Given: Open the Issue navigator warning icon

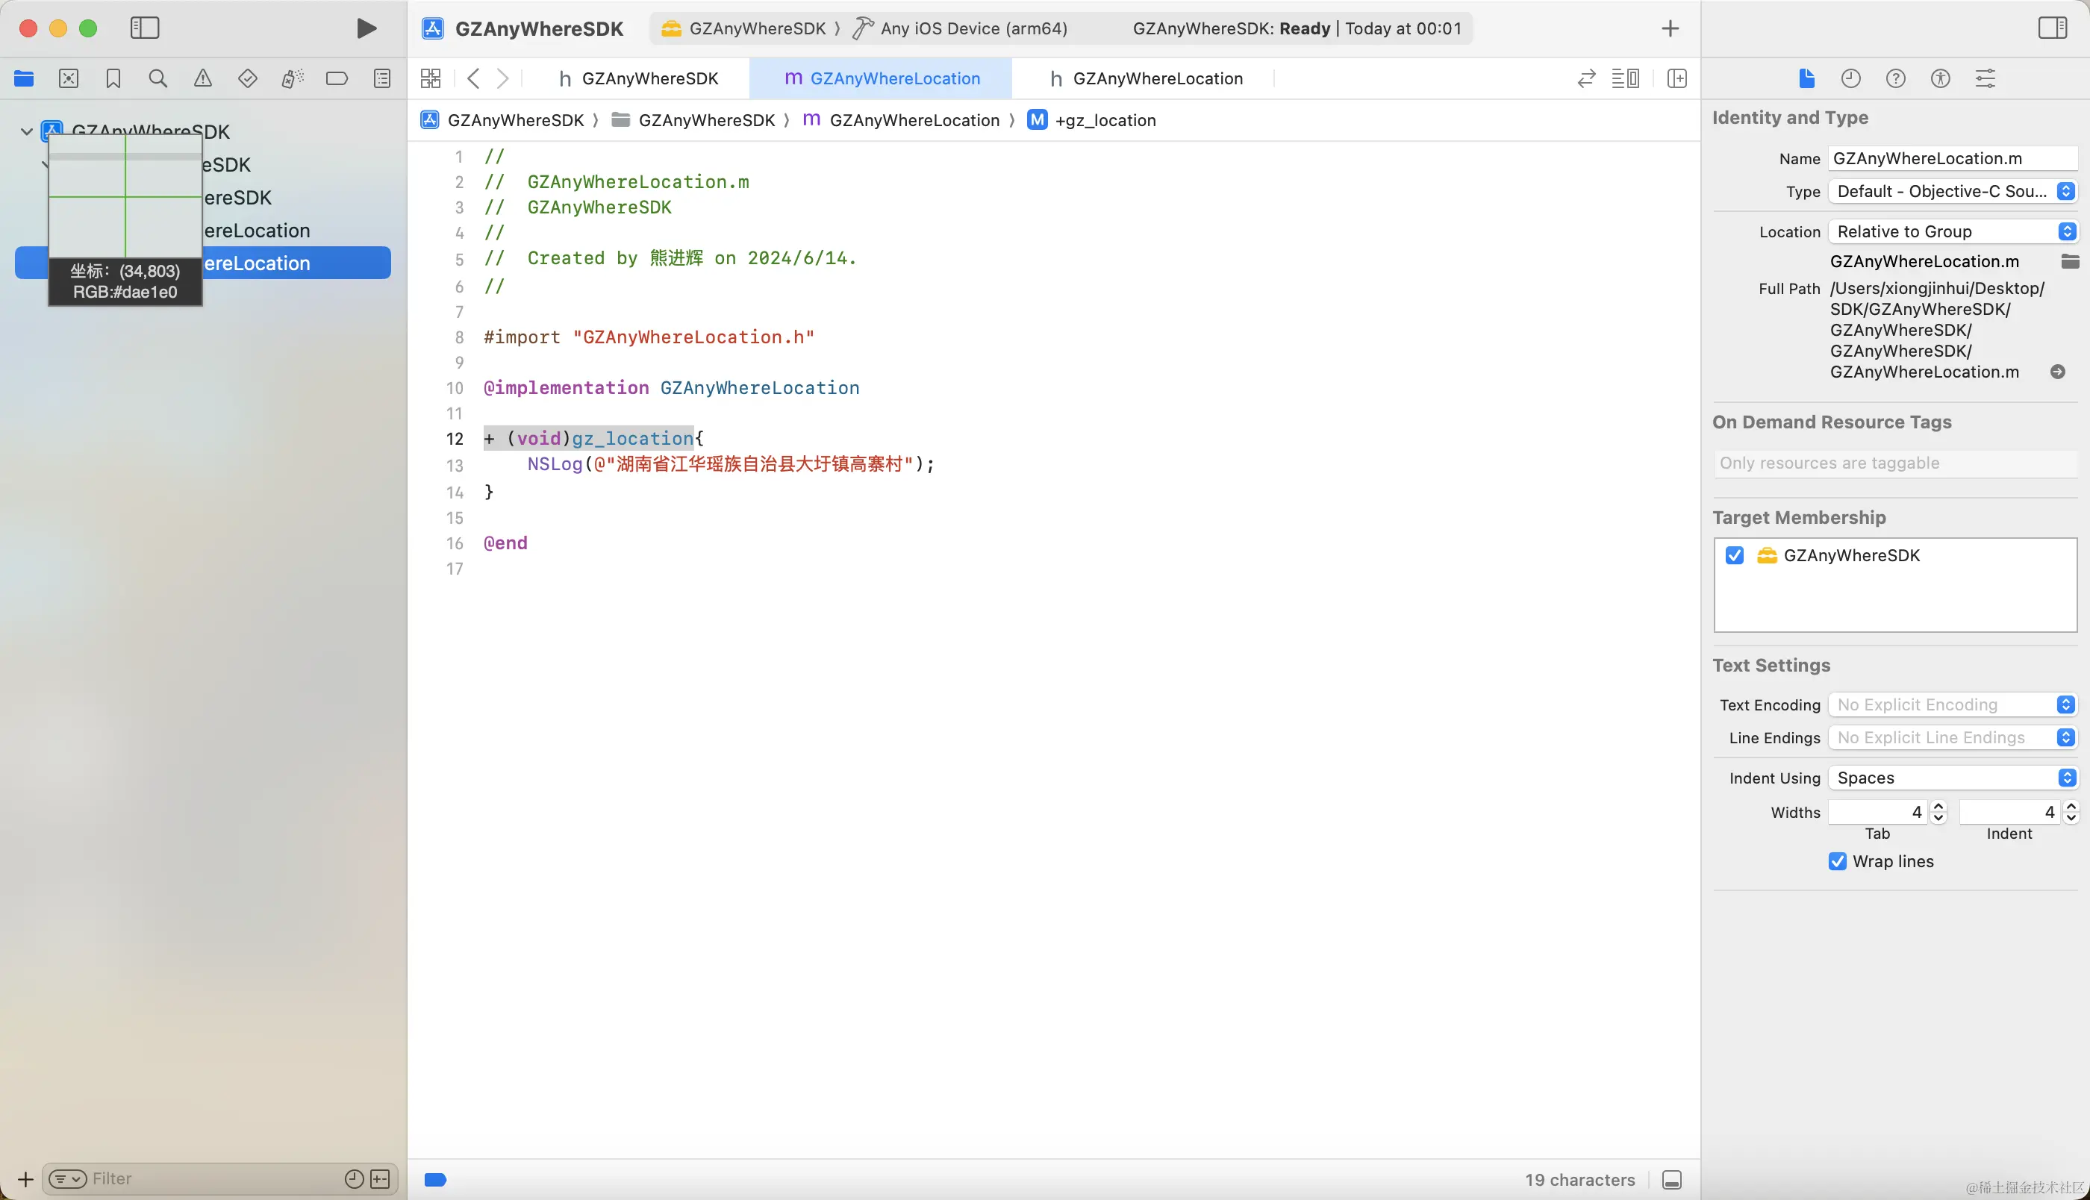Looking at the screenshot, I should tap(203, 78).
